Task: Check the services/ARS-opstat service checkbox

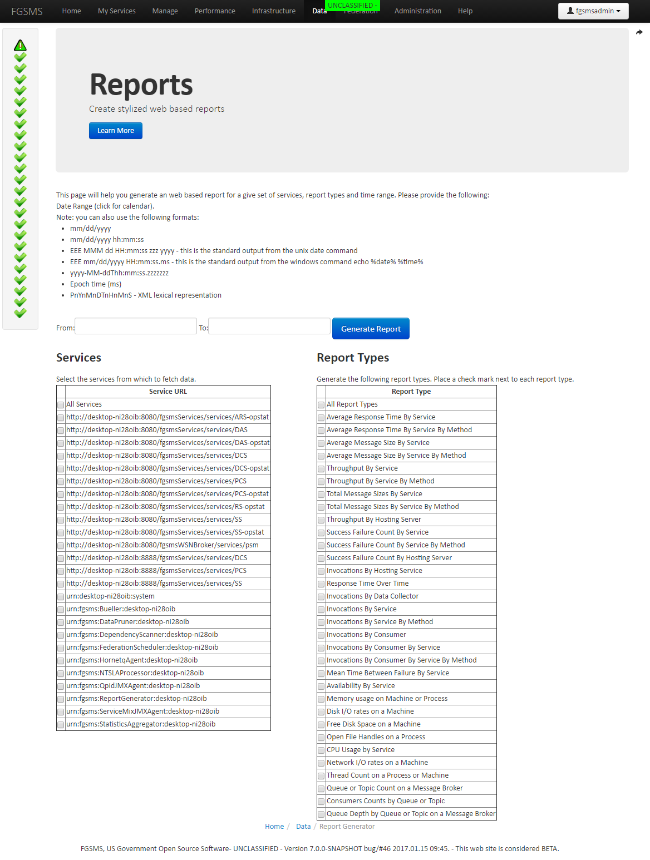Action: coord(61,418)
